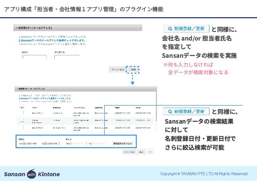Click upper 新規登録/更新 button beside 会社名 text

coord(187,29)
